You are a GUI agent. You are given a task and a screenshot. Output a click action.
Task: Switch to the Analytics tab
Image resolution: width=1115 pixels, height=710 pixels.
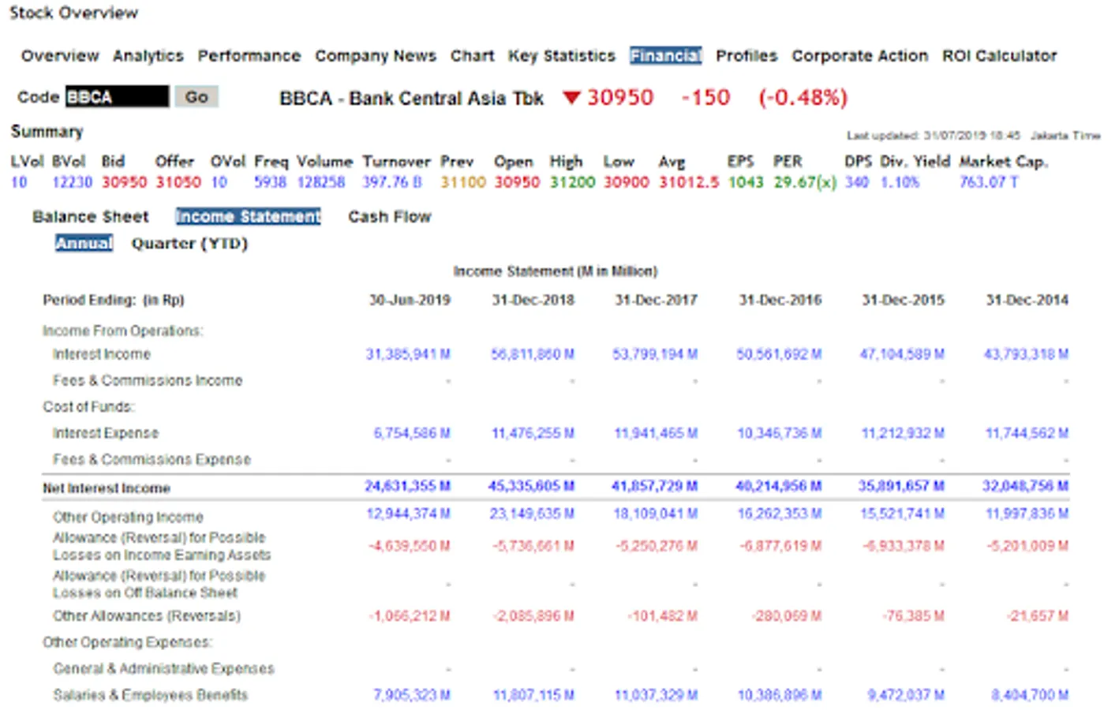click(x=148, y=56)
